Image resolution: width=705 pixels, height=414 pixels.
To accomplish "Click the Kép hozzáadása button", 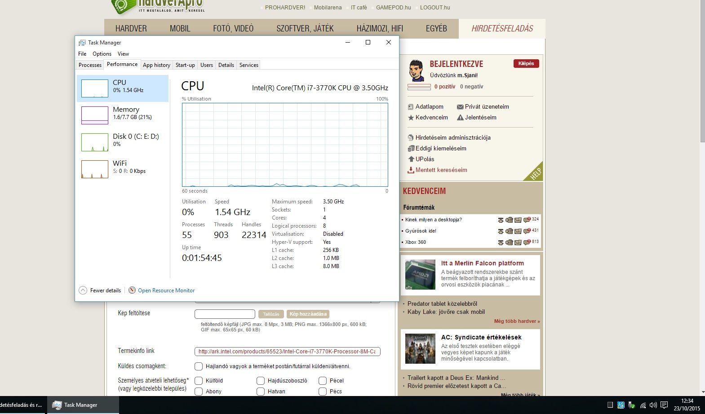I will click(x=308, y=314).
